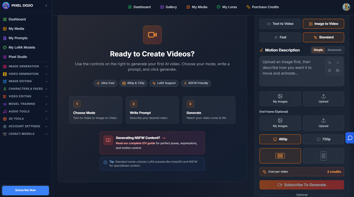
Task: Expand the Video Generation section
Action: (25, 74)
